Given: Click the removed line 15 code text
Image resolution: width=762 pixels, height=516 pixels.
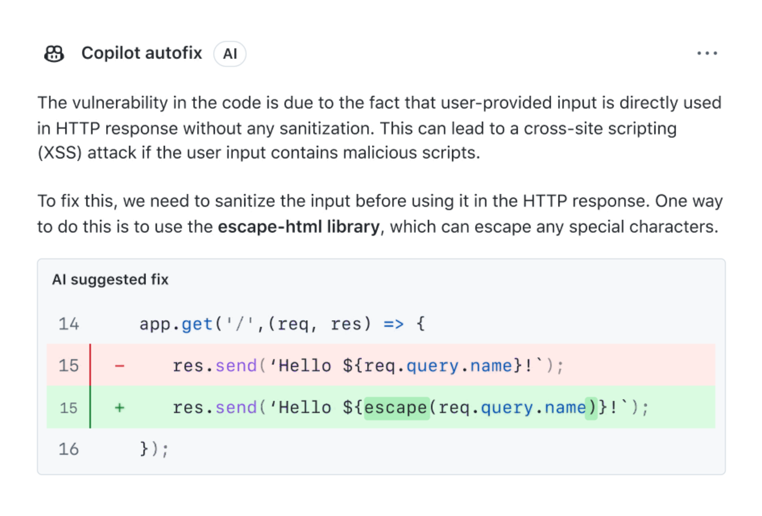Looking at the screenshot, I should coord(368,366).
